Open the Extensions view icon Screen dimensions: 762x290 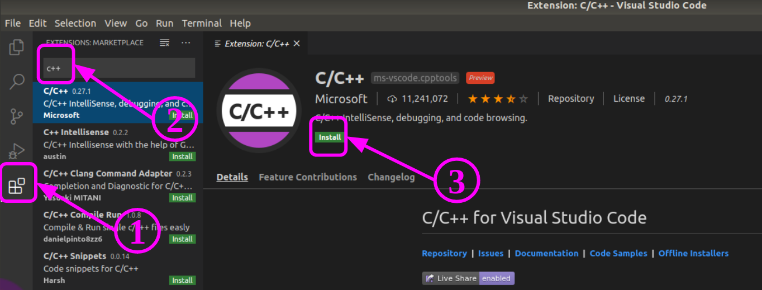pos(17,185)
